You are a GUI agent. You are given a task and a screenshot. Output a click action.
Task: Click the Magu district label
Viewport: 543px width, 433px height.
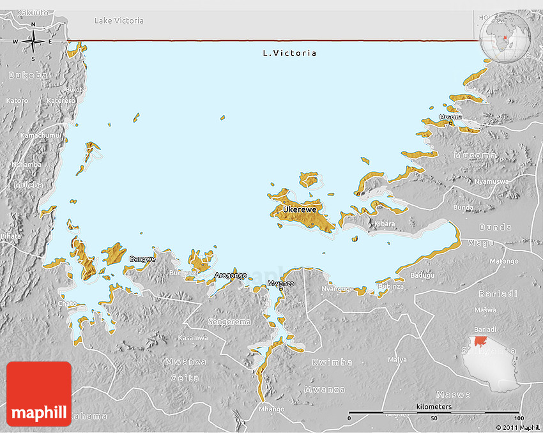click(x=480, y=243)
